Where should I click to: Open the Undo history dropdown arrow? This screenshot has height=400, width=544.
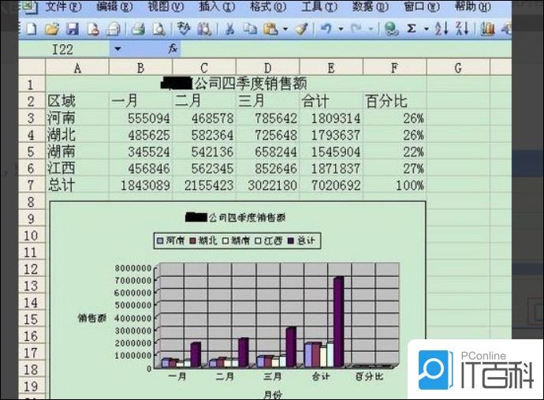coord(341,29)
